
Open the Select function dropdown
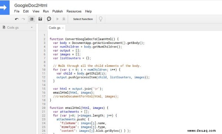coord(83,19)
